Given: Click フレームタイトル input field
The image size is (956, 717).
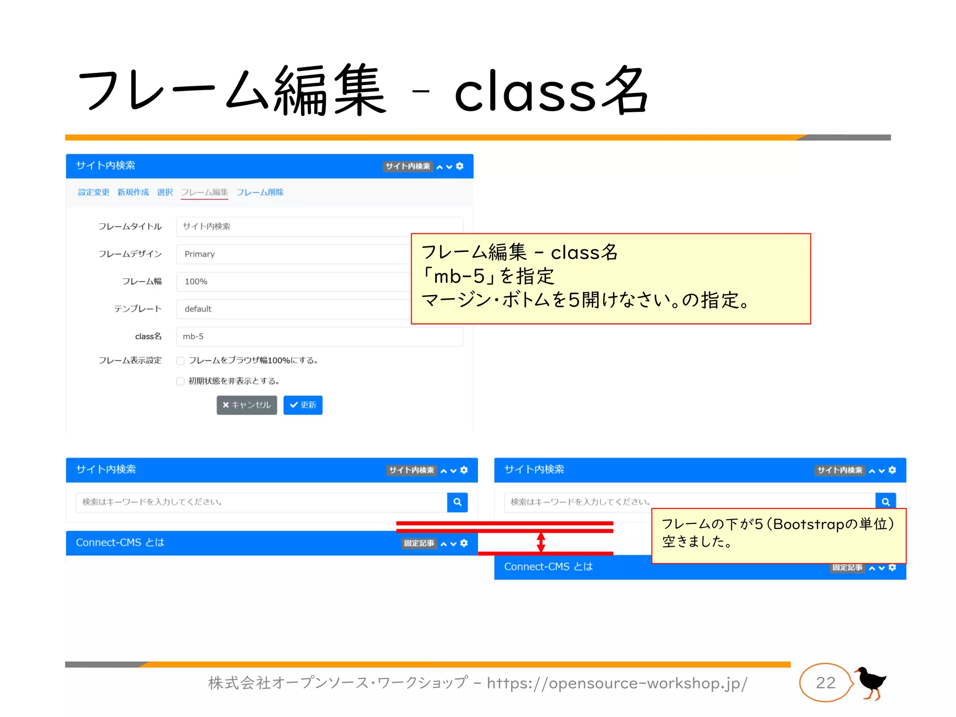Looking at the screenshot, I should [x=320, y=226].
